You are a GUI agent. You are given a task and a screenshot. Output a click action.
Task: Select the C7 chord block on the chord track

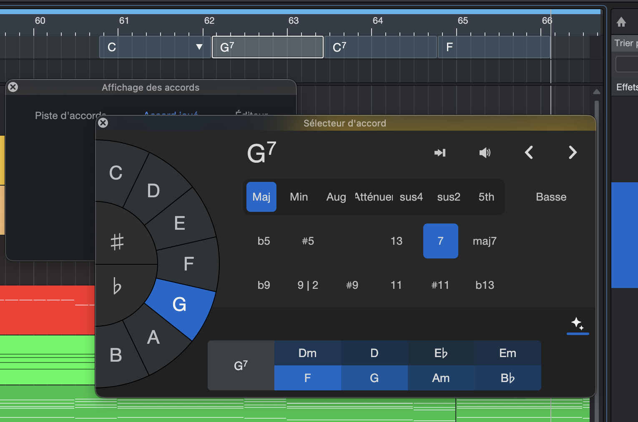(381, 47)
